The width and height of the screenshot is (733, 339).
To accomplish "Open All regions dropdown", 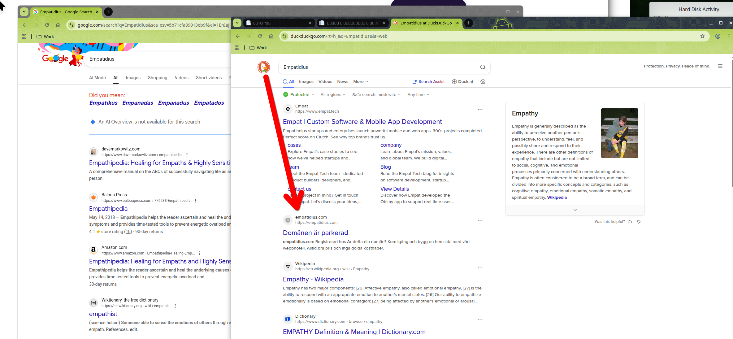I will coord(333,95).
